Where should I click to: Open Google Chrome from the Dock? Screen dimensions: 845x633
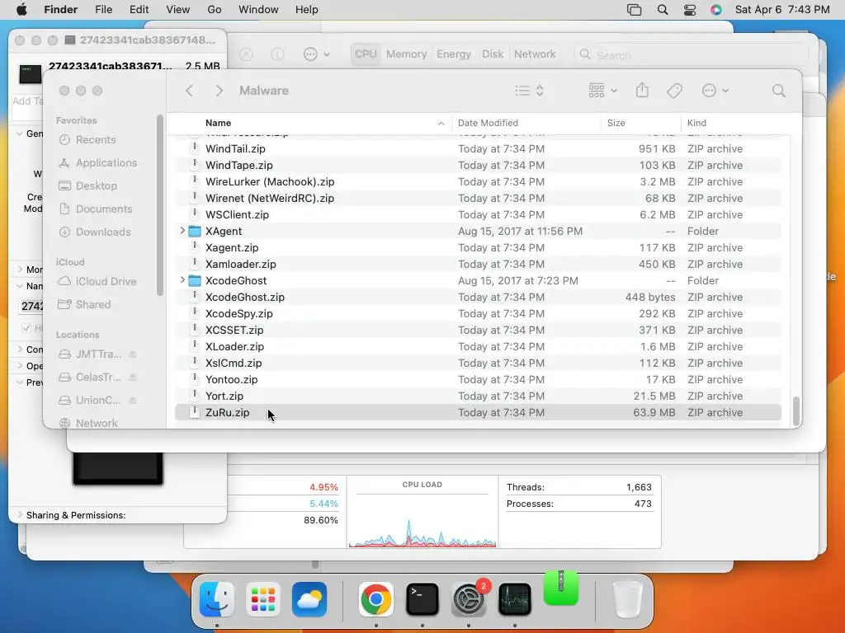[x=375, y=599]
